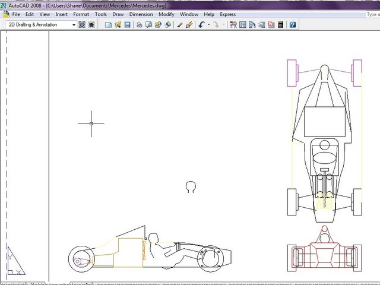
Task: Click the Undo arrow icon
Action: pos(202,25)
